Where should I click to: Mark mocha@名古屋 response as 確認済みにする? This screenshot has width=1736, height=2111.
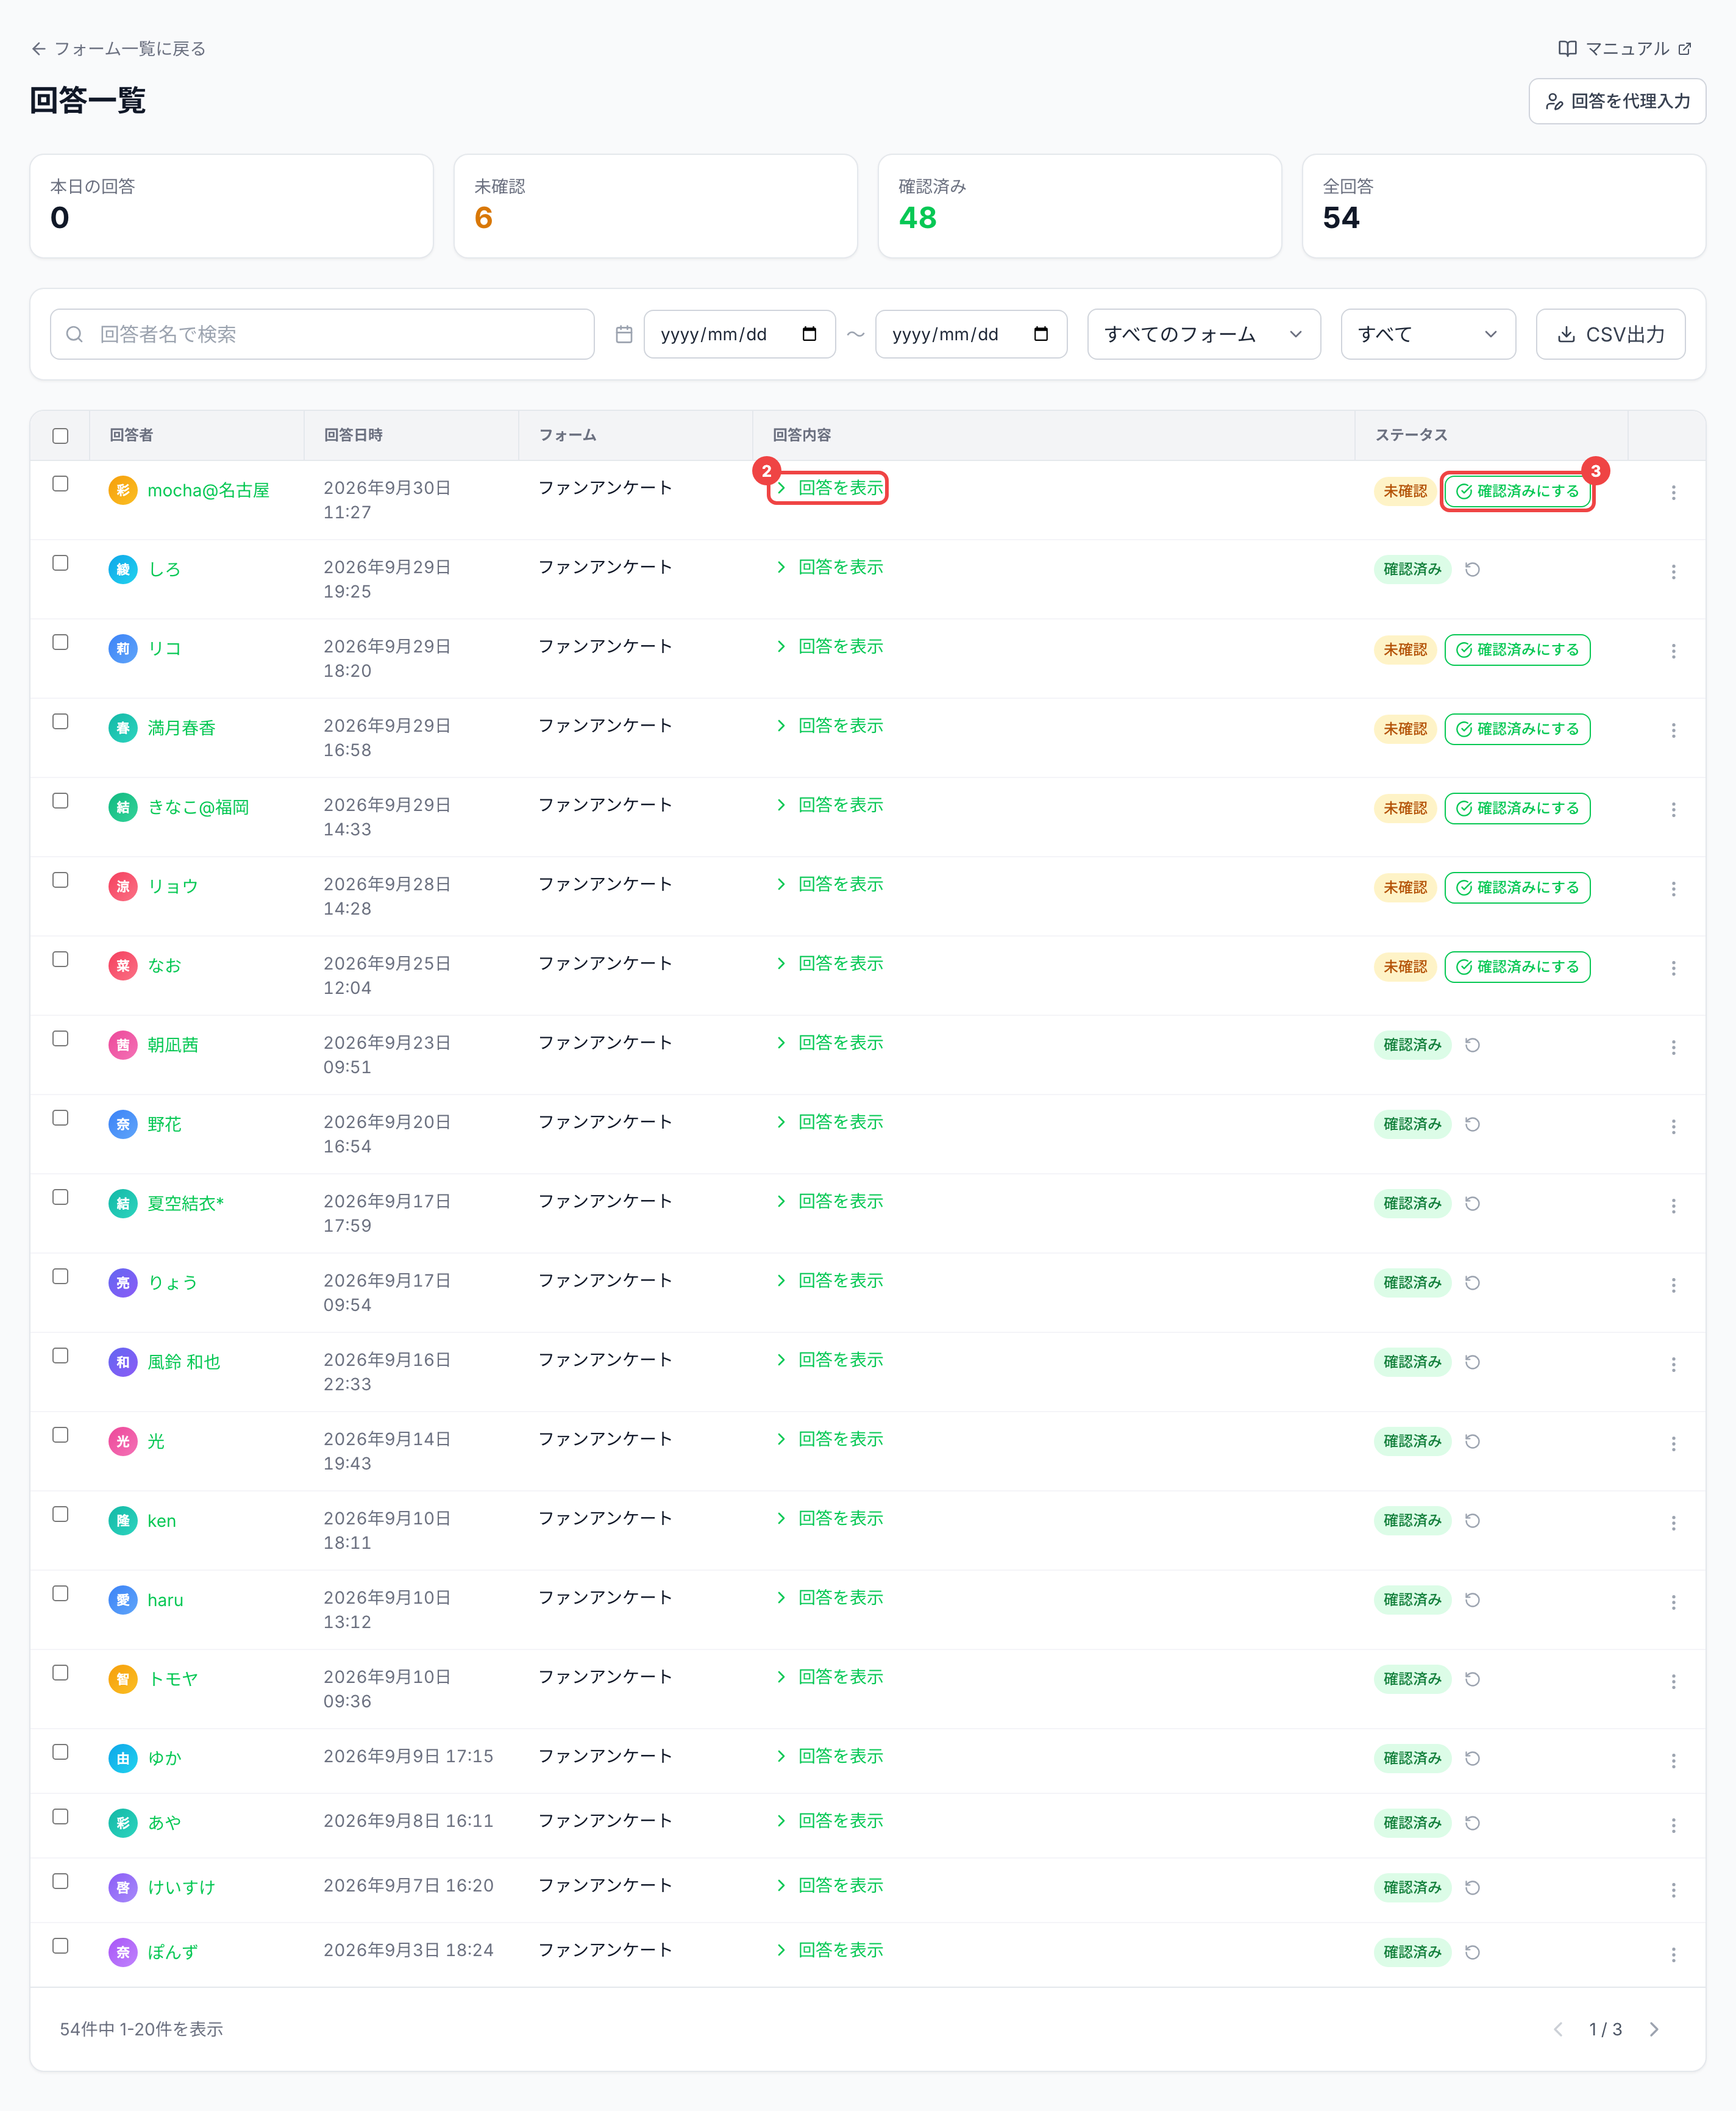(1517, 491)
